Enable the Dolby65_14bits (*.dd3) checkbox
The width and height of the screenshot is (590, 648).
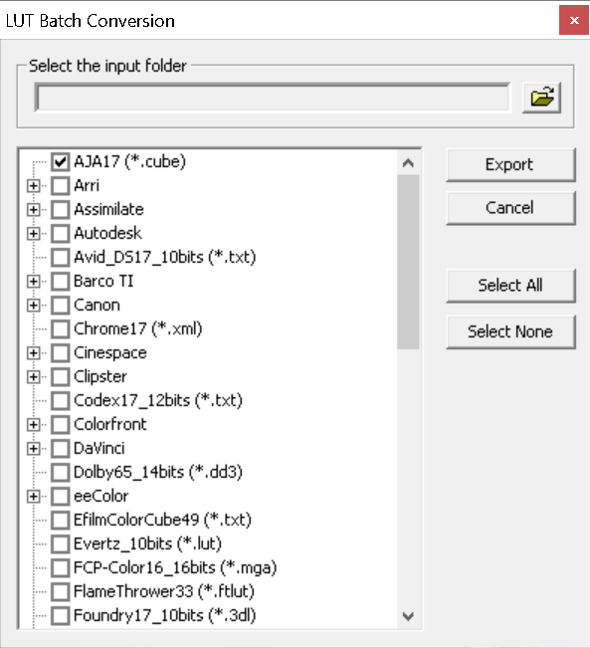(61, 473)
